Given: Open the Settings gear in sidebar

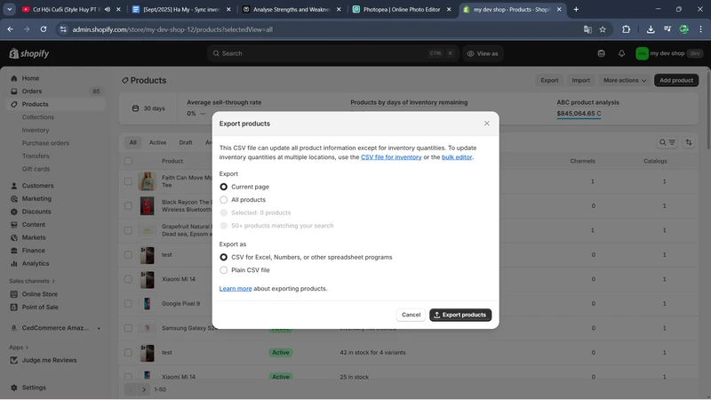Looking at the screenshot, I should click(x=14, y=388).
